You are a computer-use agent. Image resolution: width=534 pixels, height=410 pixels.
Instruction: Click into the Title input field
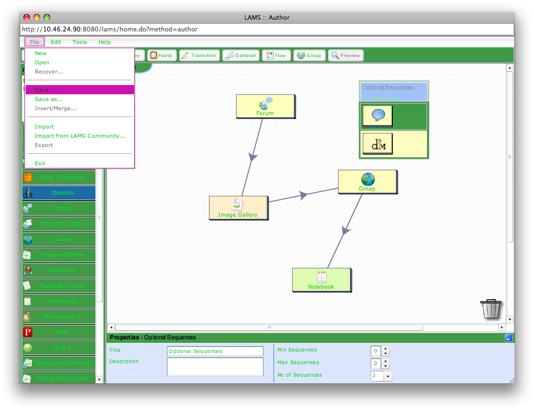(x=215, y=351)
